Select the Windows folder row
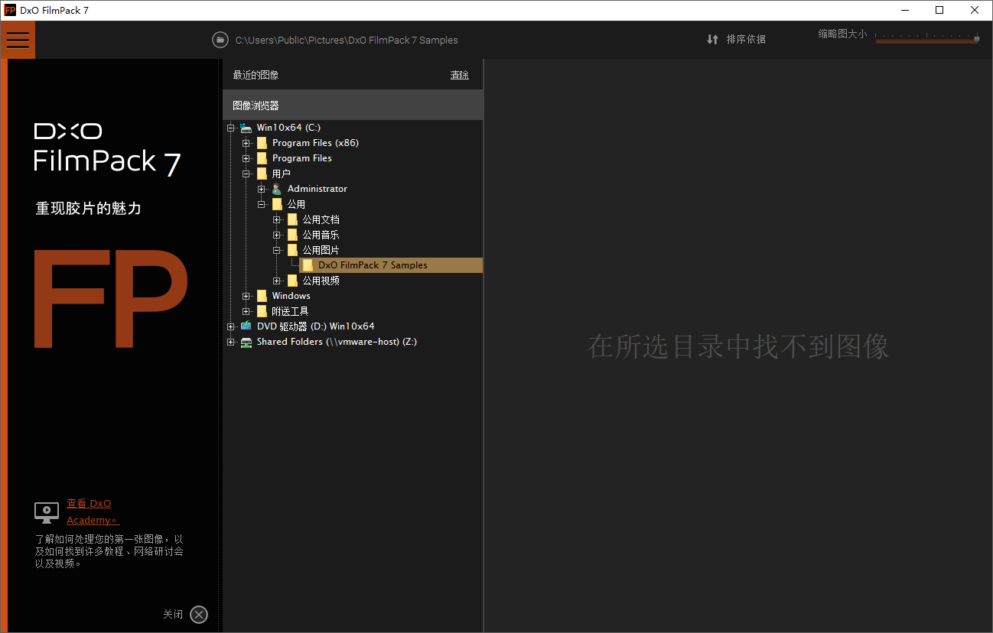 point(291,296)
